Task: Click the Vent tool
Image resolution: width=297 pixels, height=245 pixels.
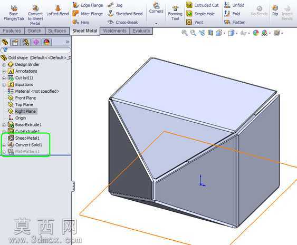Action: pyautogui.click(x=195, y=22)
